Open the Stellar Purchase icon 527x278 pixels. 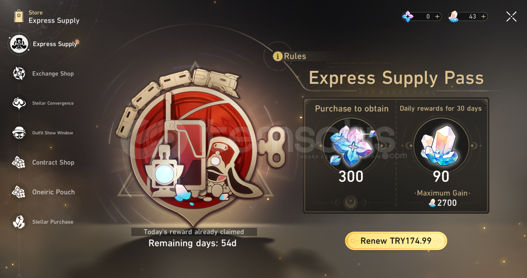(19, 222)
